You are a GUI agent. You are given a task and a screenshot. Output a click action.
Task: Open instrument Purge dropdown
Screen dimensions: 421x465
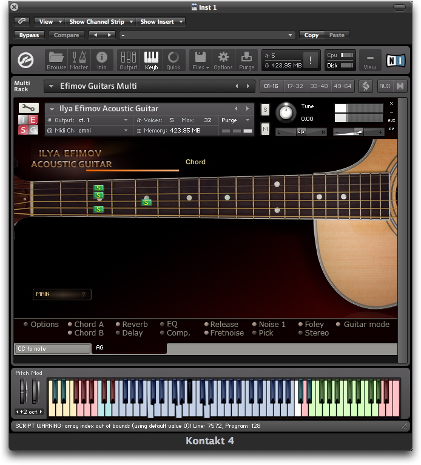pyautogui.click(x=235, y=120)
